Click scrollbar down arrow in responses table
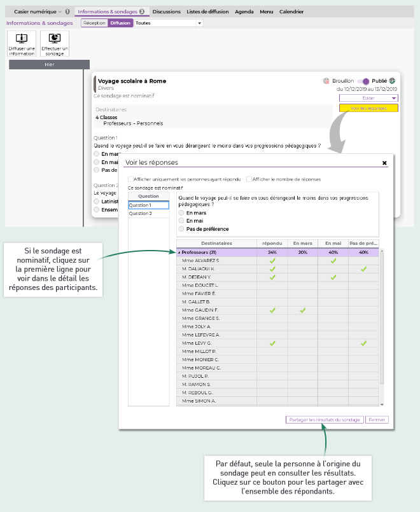Viewport: 420px width, 512px height. click(x=382, y=405)
